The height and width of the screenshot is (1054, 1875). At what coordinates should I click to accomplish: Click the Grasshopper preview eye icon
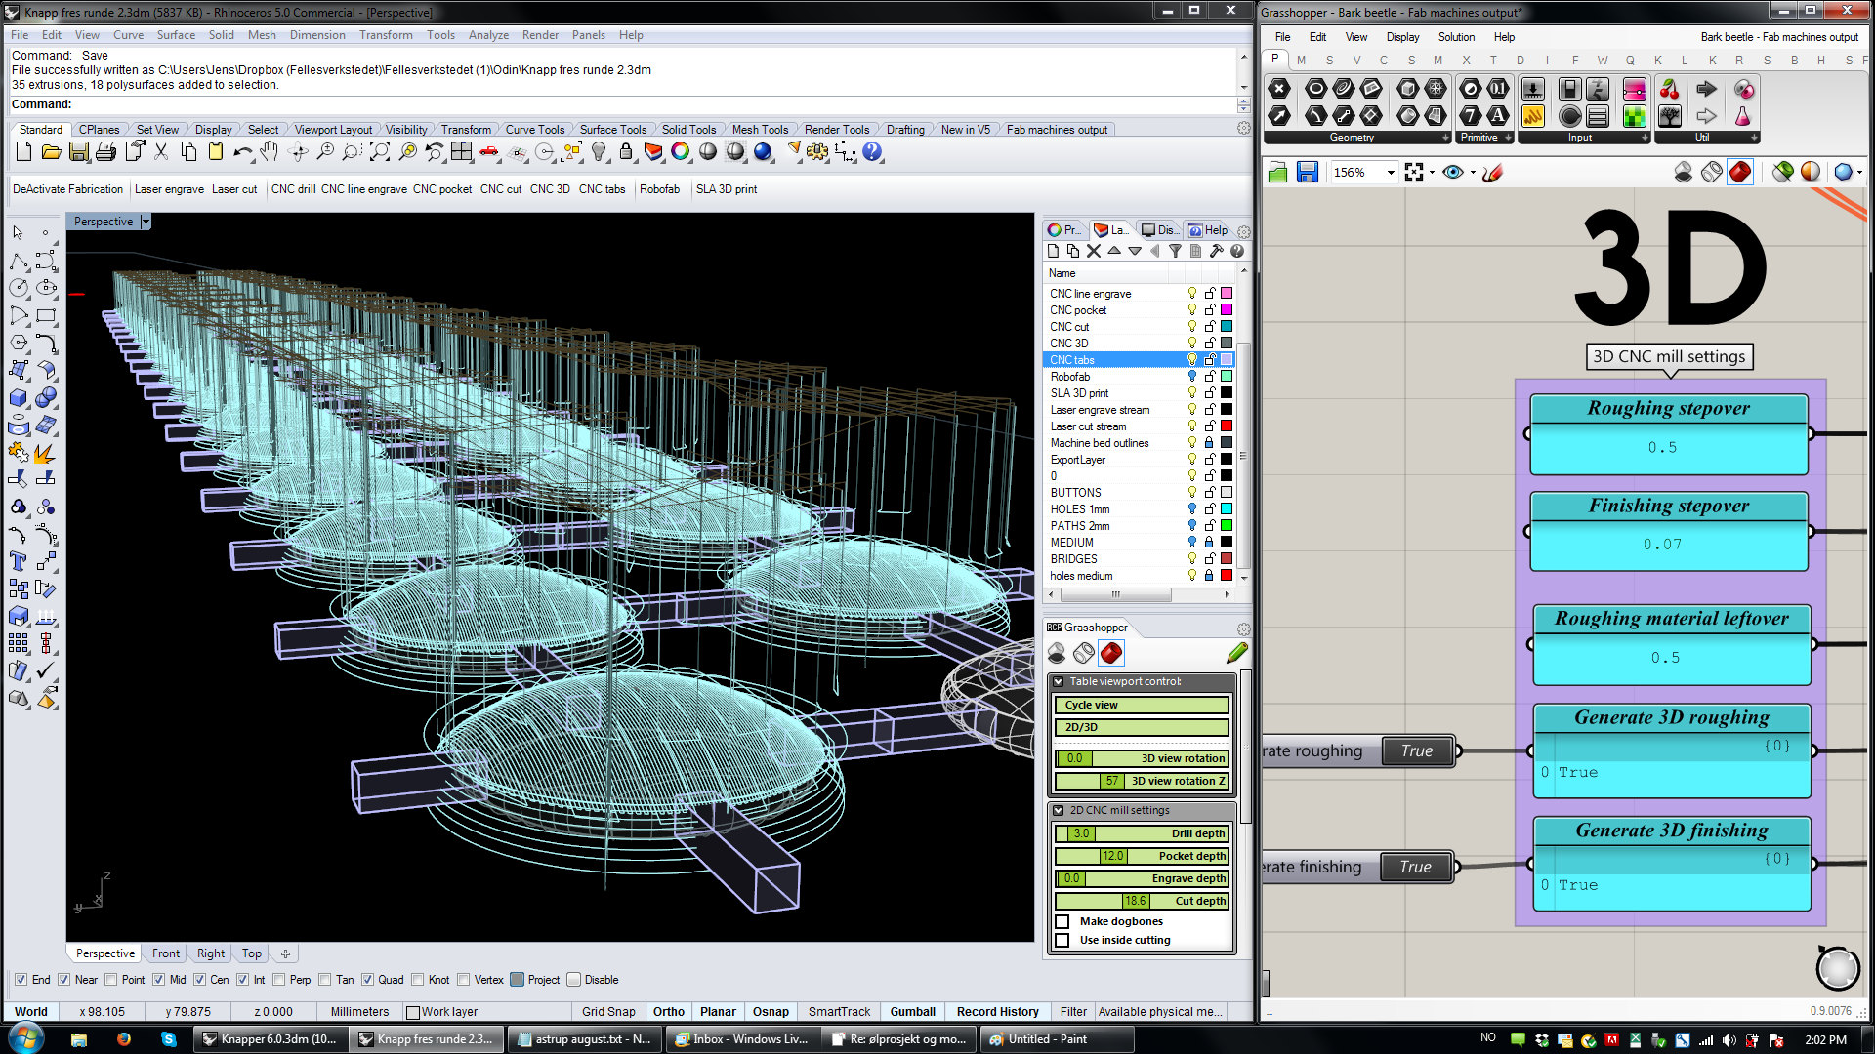click(x=1452, y=173)
